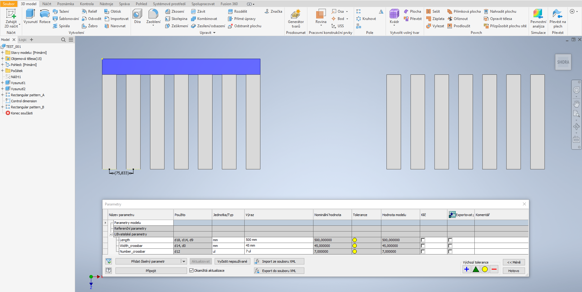Enable Klíč checkbox for Length parameter
Screen dimensions: 582x292
tap(423, 240)
